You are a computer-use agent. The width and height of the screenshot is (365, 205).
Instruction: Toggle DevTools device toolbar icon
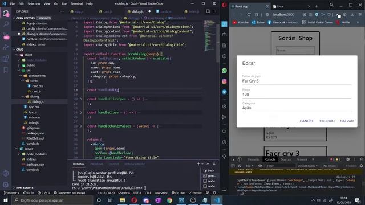coord(240,159)
